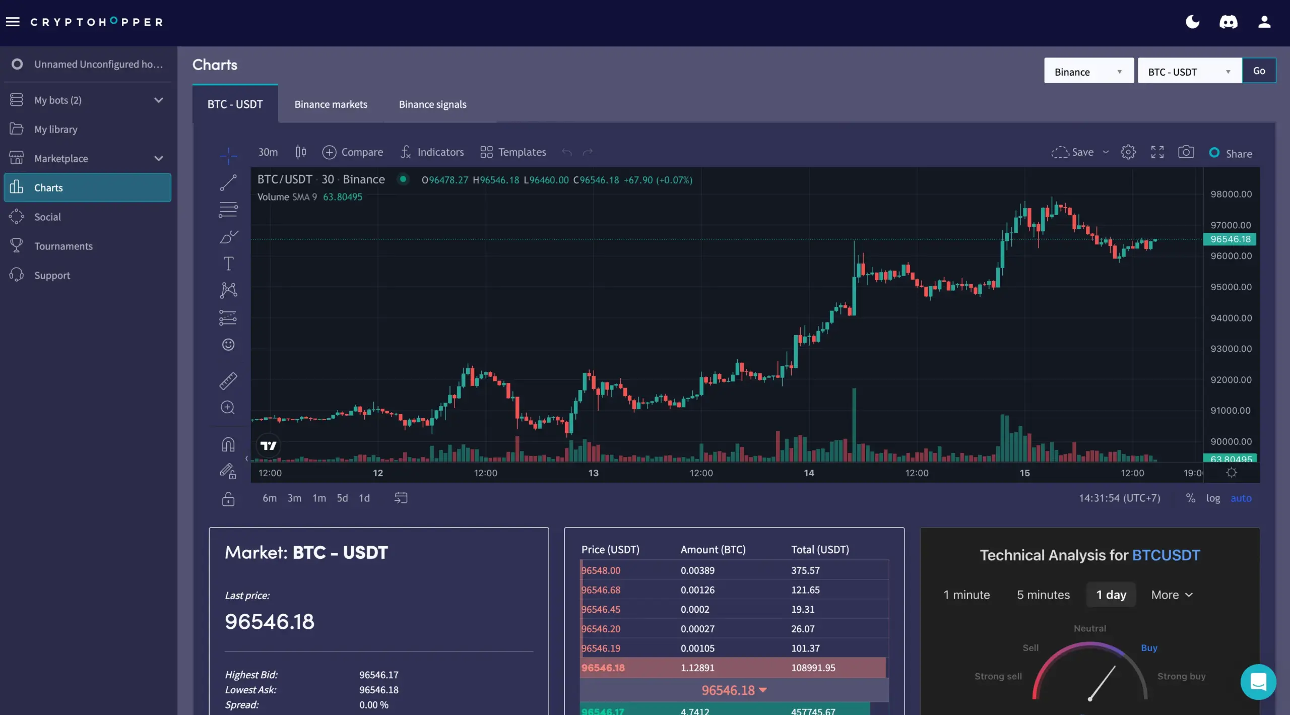Image resolution: width=1290 pixels, height=715 pixels.
Task: Open the Indicators panel
Action: (x=432, y=152)
